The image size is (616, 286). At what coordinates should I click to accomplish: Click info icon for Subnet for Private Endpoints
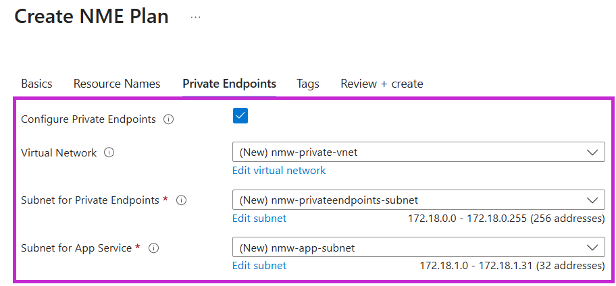(181, 200)
